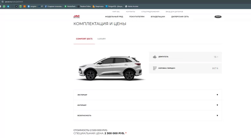The height and width of the screenshot is (138, 251).
Task: Go to Дилерская сеть page
Action: (180, 17)
